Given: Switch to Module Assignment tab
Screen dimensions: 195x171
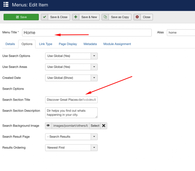Looking at the screenshot, I should 117,44.
